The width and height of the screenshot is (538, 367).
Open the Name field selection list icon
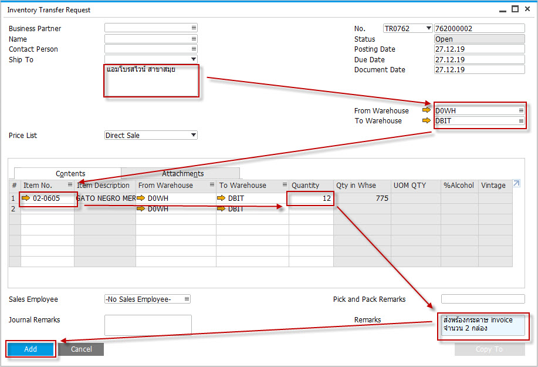(x=194, y=39)
